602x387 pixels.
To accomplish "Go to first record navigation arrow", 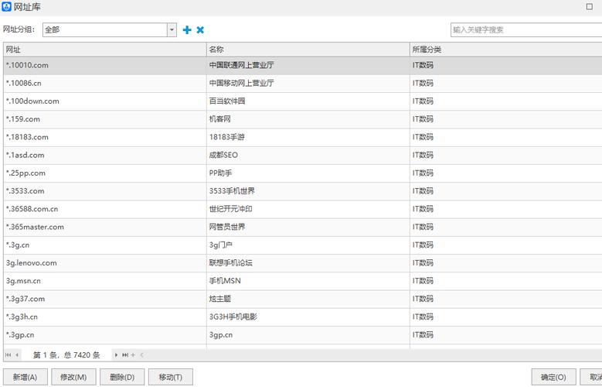I will [9, 355].
